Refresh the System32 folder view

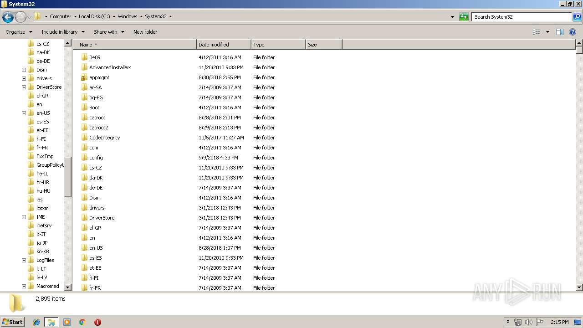tap(464, 17)
